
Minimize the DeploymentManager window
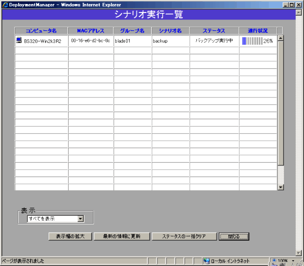285,5
